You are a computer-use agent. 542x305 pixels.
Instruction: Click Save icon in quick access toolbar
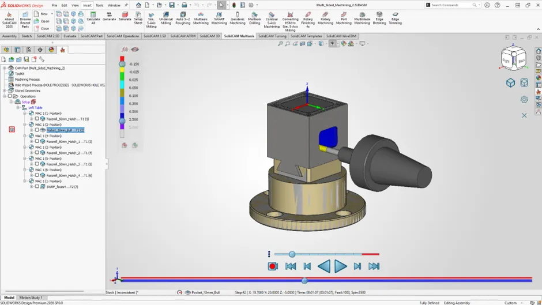[x=172, y=5]
